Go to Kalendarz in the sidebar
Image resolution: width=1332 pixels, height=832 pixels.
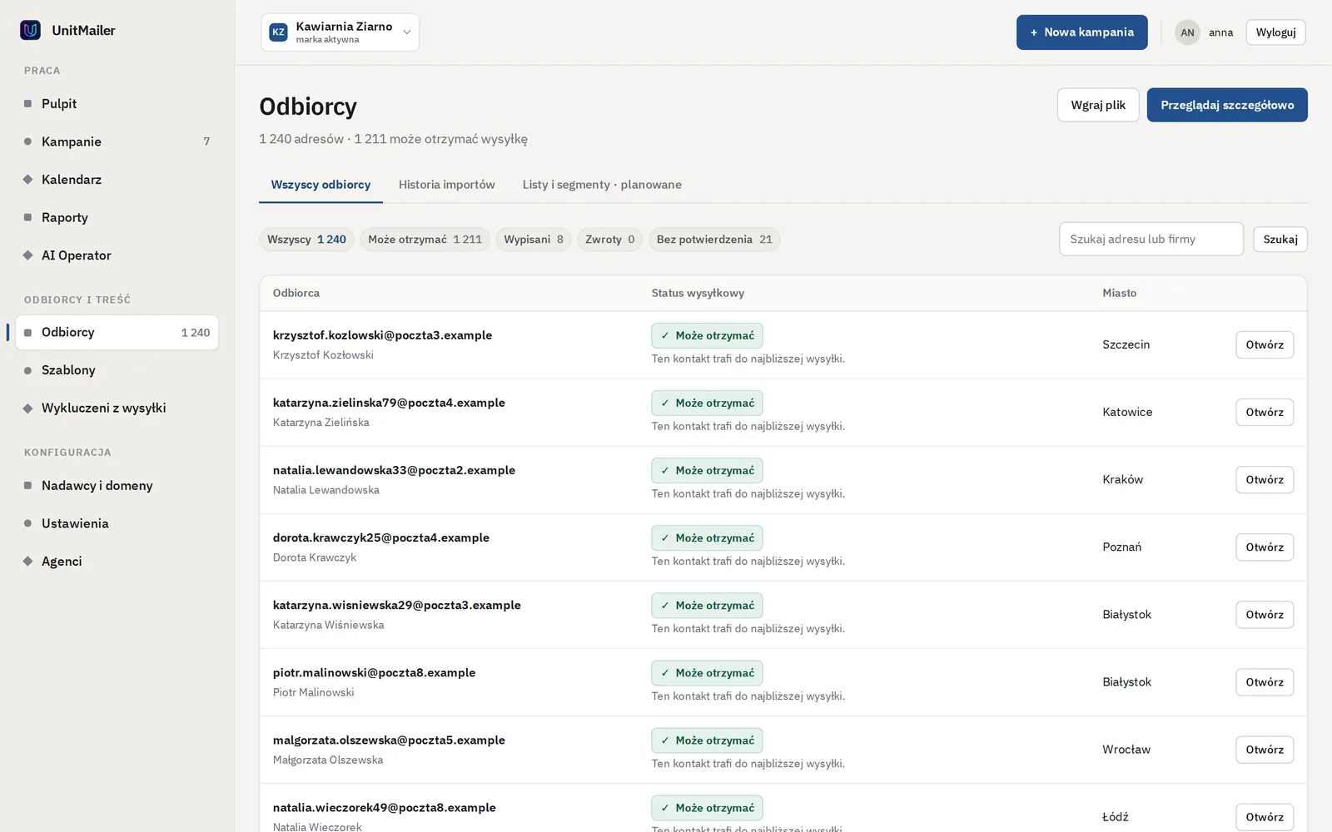[x=117, y=180]
